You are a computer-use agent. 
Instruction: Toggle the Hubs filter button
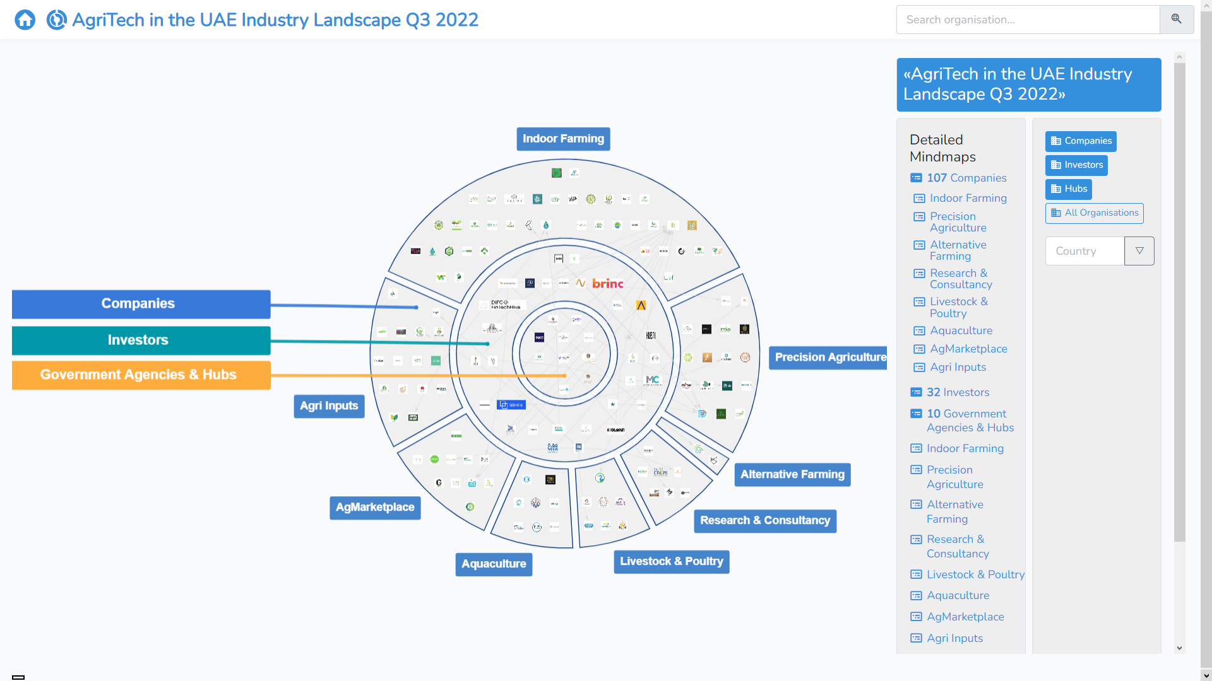[1068, 189]
